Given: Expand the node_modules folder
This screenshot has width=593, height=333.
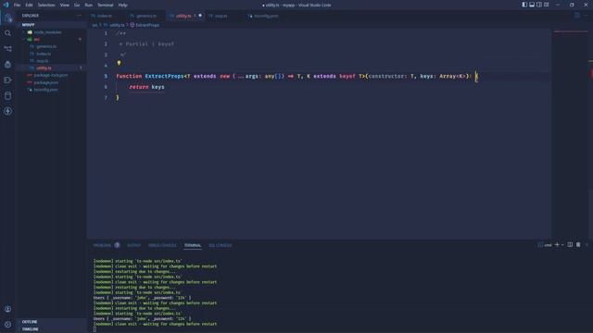Looking at the screenshot, I should (52, 32).
